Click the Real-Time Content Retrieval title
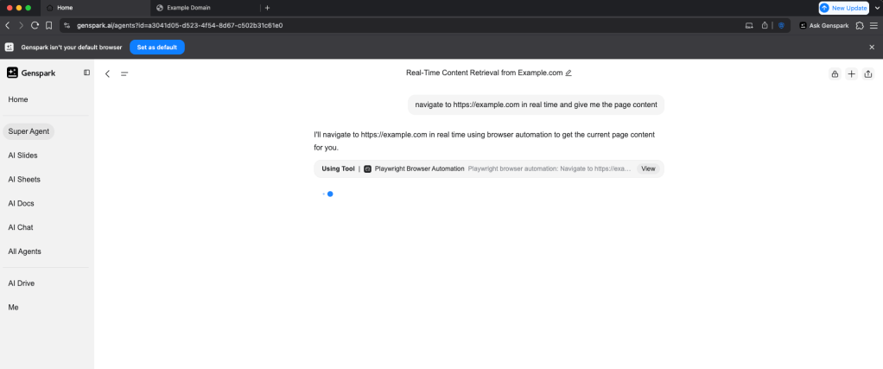 coord(485,73)
